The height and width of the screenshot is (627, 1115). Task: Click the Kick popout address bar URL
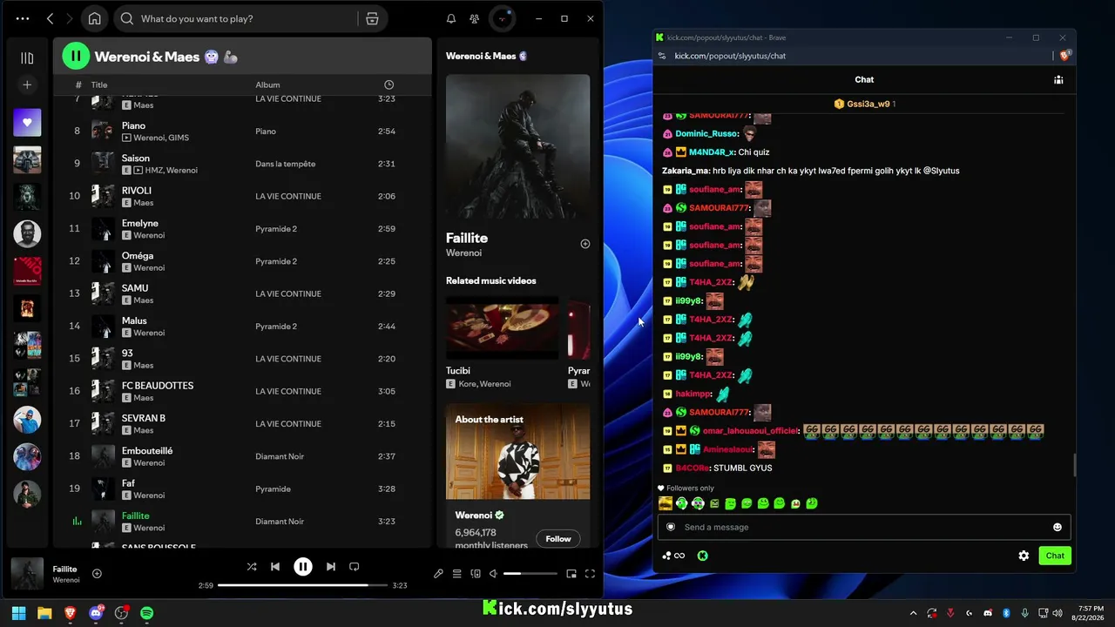(x=730, y=56)
